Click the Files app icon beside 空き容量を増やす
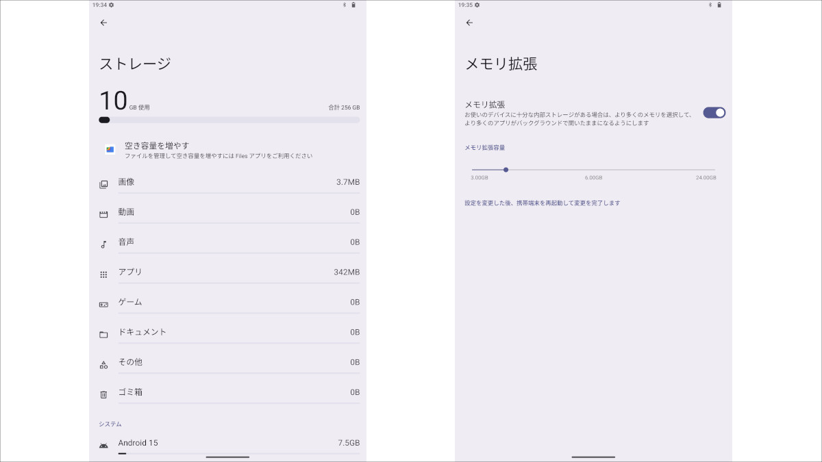822x462 pixels. pyautogui.click(x=110, y=150)
